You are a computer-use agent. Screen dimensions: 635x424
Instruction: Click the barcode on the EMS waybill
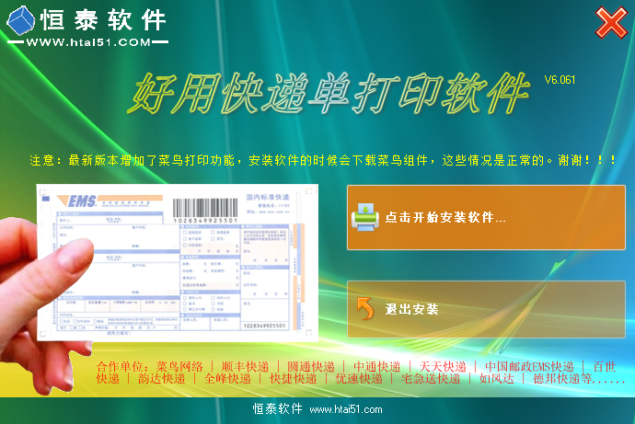pos(205,211)
